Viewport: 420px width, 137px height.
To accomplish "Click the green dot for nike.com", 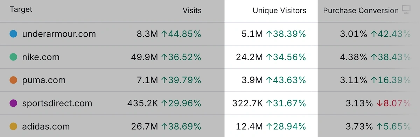I will pos(13,57).
